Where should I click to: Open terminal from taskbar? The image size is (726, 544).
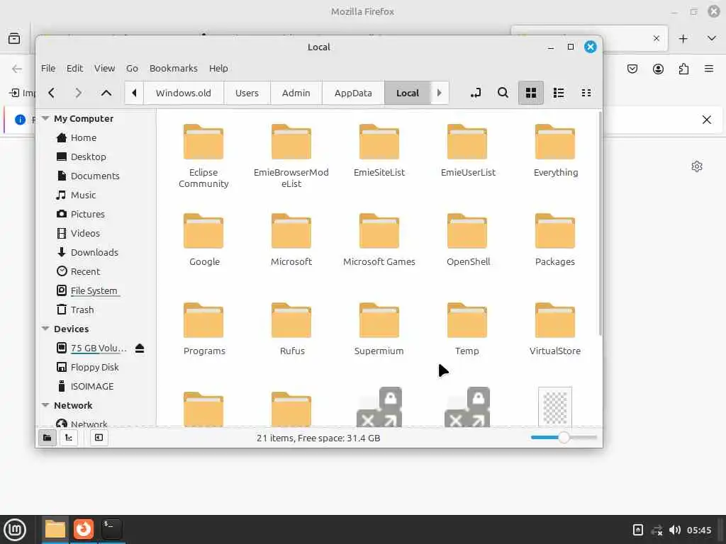click(x=111, y=529)
